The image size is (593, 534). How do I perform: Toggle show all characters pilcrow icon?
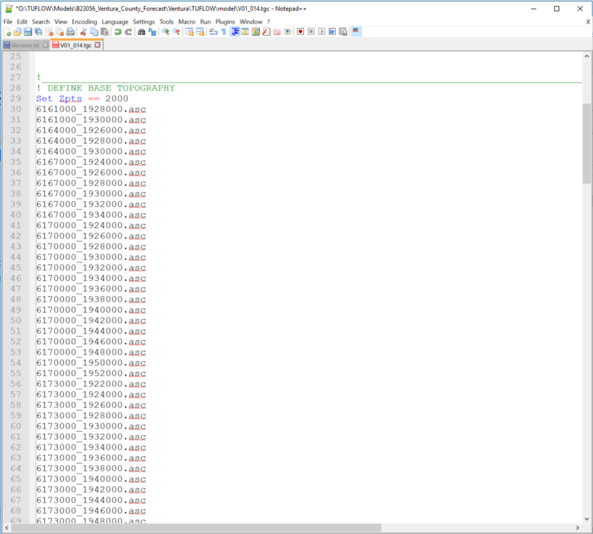click(224, 32)
